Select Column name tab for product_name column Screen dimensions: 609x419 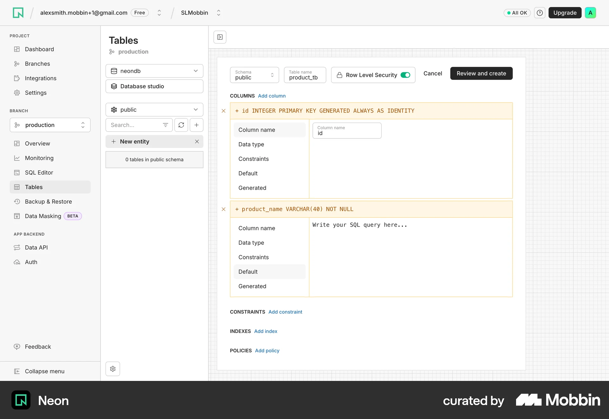(x=270, y=228)
